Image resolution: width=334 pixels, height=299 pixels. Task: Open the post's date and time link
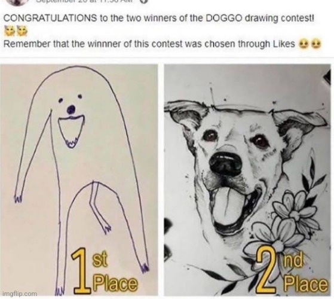(x=84, y=1)
